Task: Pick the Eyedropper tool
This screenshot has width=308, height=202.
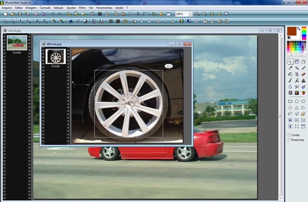Action: (x=290, y=68)
